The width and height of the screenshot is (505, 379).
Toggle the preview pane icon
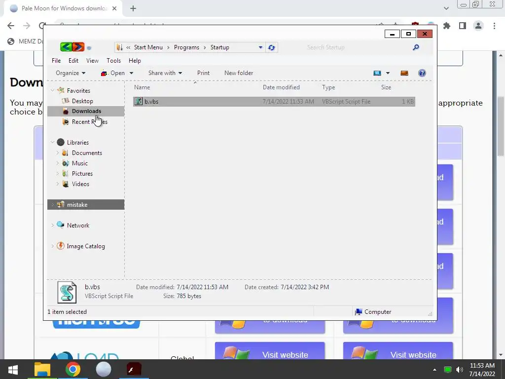click(404, 73)
